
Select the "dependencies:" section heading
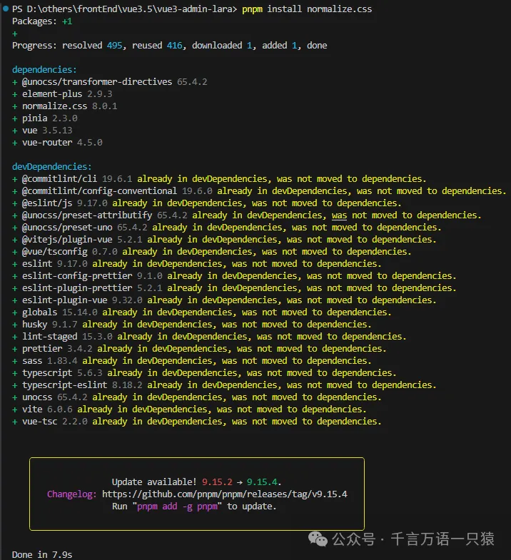click(44, 70)
